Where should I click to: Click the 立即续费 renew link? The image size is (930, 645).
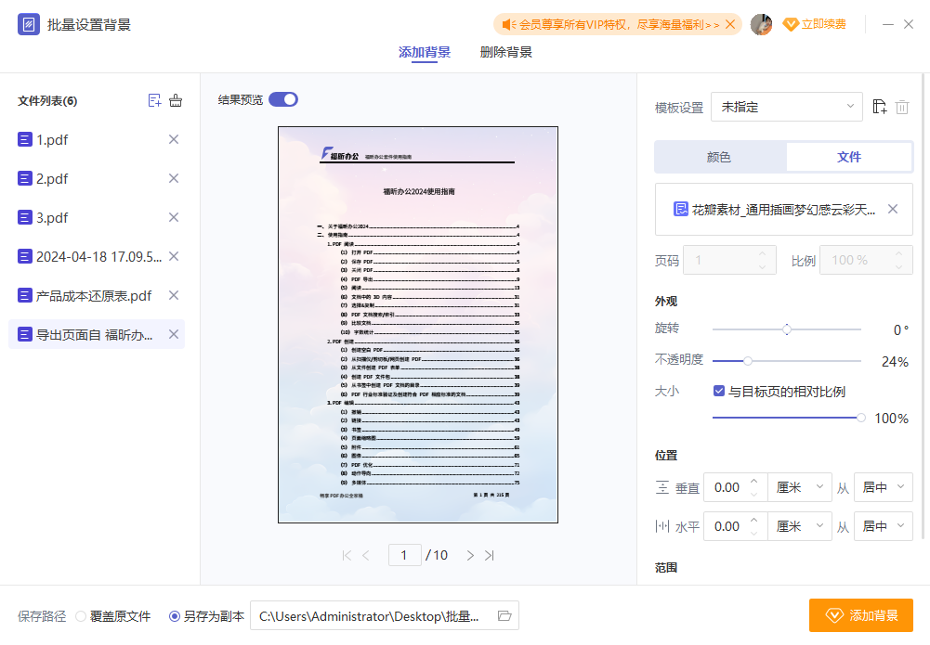tap(815, 24)
